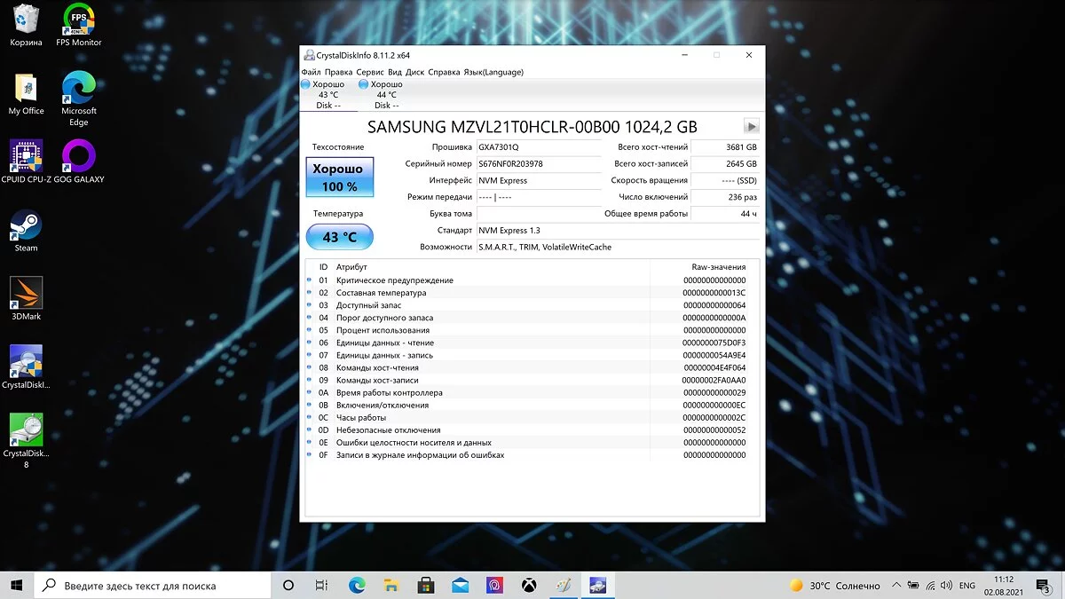The height and width of the screenshot is (599, 1065).
Task: Open the Язык(Language) menu
Action: (493, 72)
